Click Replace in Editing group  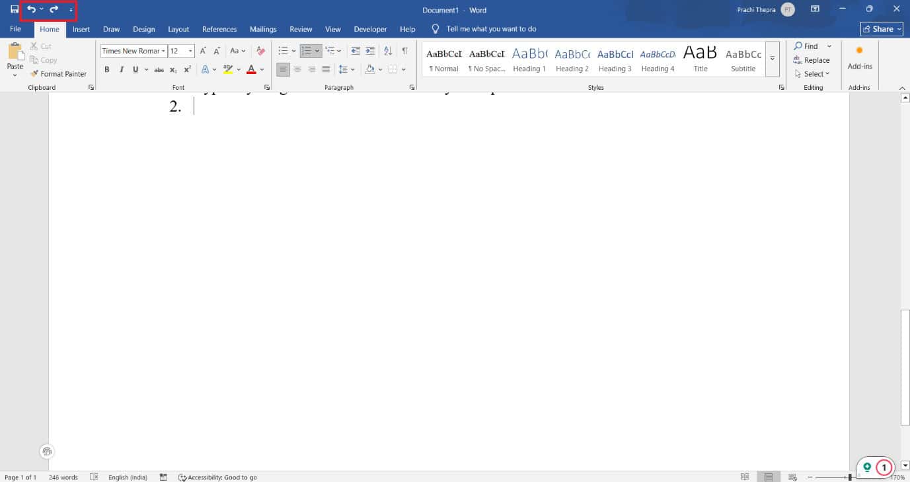(x=812, y=60)
